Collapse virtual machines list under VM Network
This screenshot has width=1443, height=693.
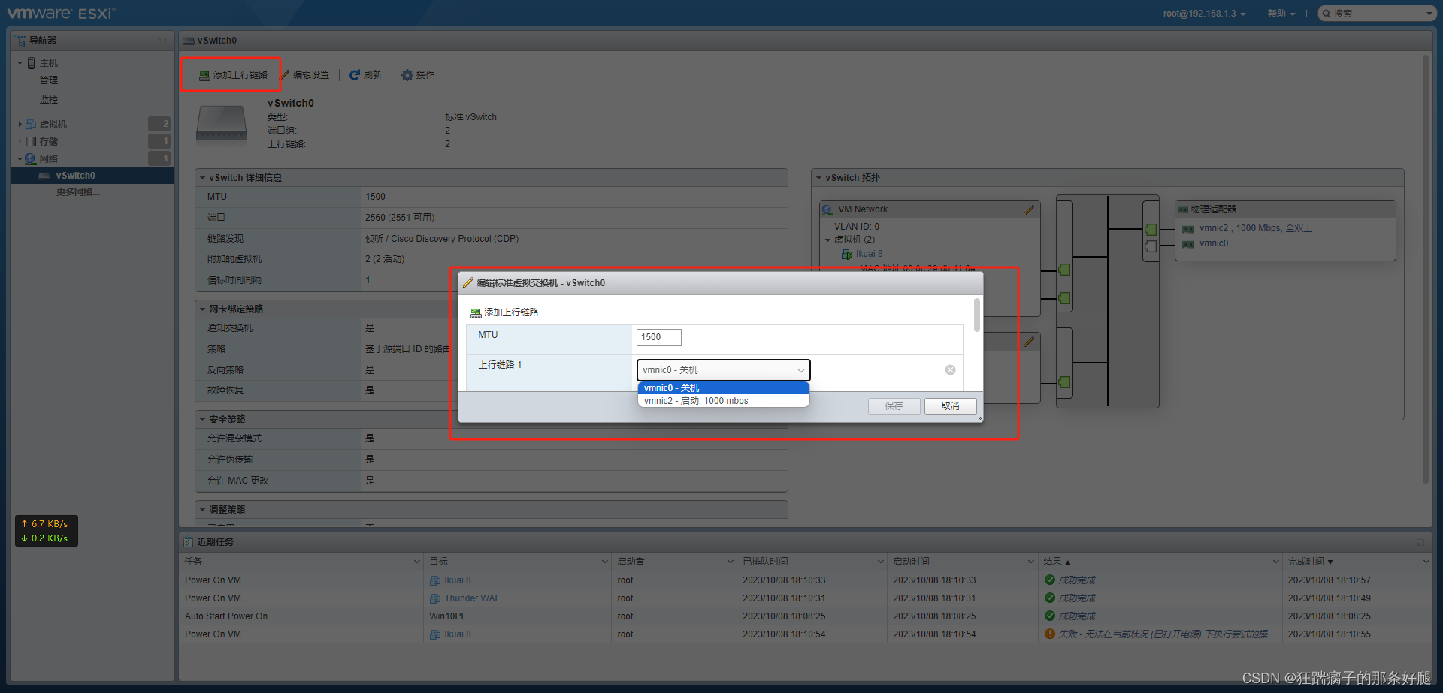point(828,240)
